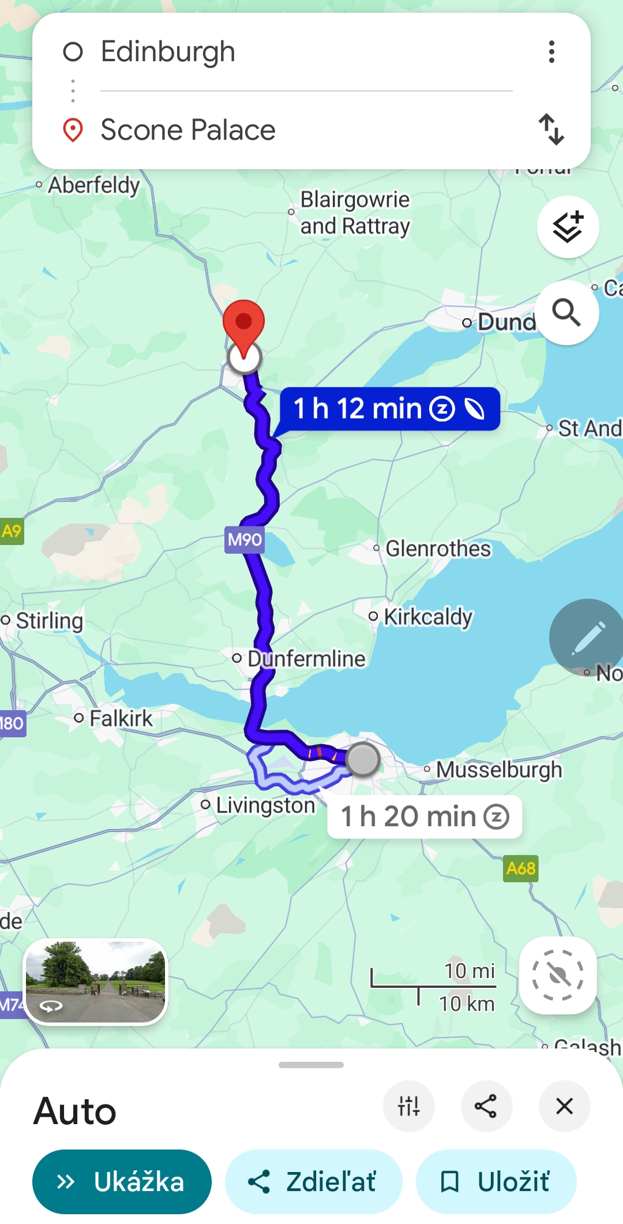Edit the Scone Palace destination field
The height and width of the screenshot is (1224, 623).
click(x=306, y=130)
